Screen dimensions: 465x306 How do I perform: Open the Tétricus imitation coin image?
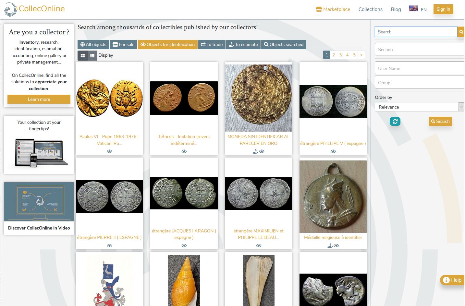pos(184,98)
